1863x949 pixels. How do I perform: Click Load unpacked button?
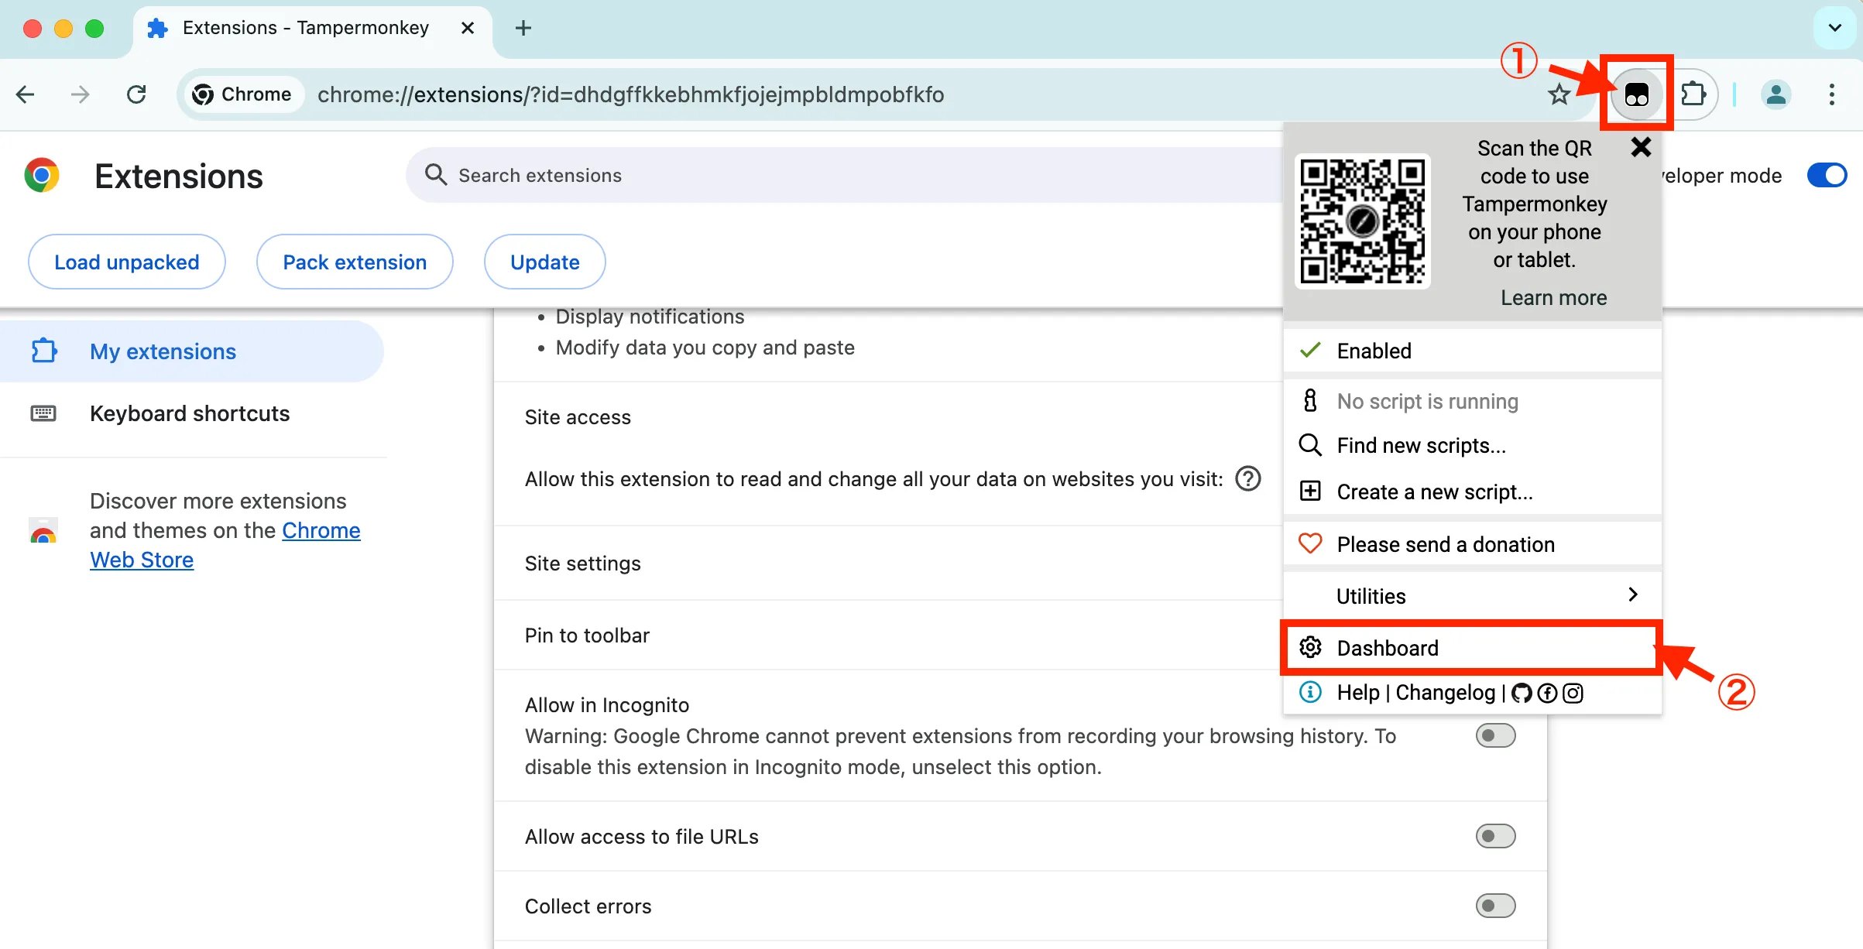[127, 262]
